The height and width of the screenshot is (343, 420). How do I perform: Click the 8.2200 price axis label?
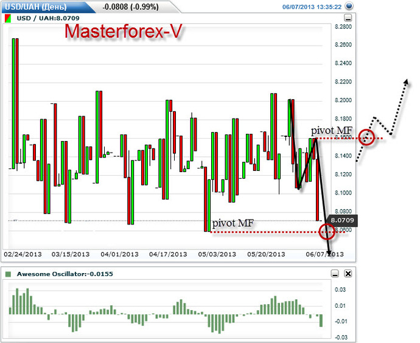(x=343, y=82)
